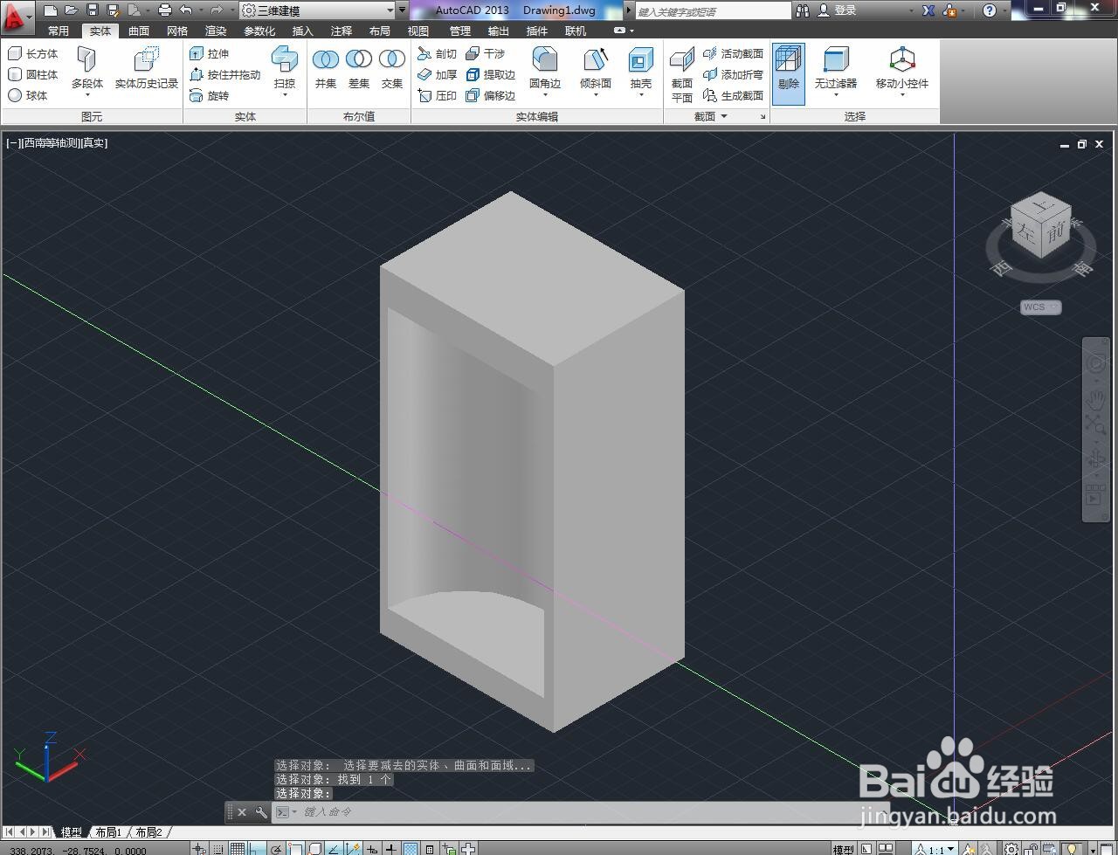Open the WCS coordinate system dropdown

(1041, 307)
